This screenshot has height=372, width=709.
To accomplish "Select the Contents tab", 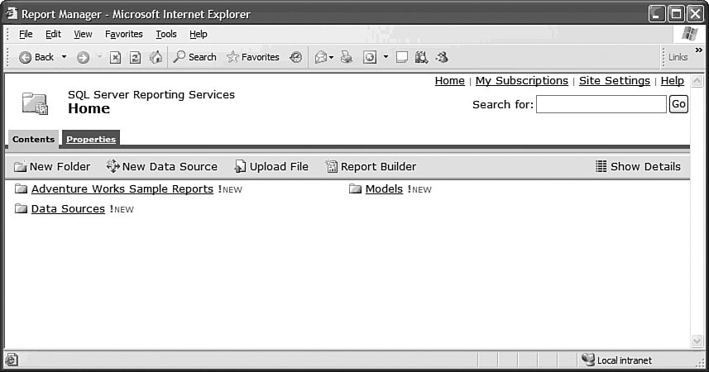I will click(x=33, y=139).
